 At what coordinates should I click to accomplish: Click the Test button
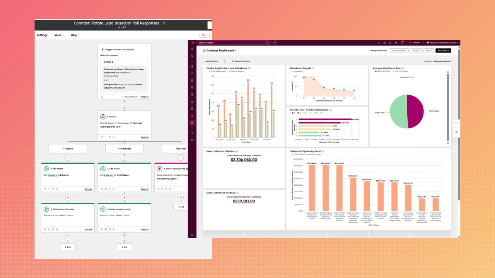204,35
